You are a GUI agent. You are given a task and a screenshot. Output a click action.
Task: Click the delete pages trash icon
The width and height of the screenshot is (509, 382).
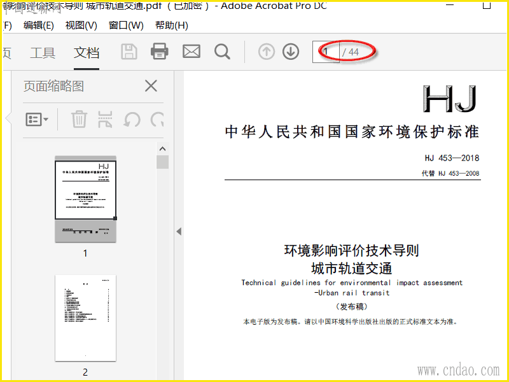[x=79, y=119]
